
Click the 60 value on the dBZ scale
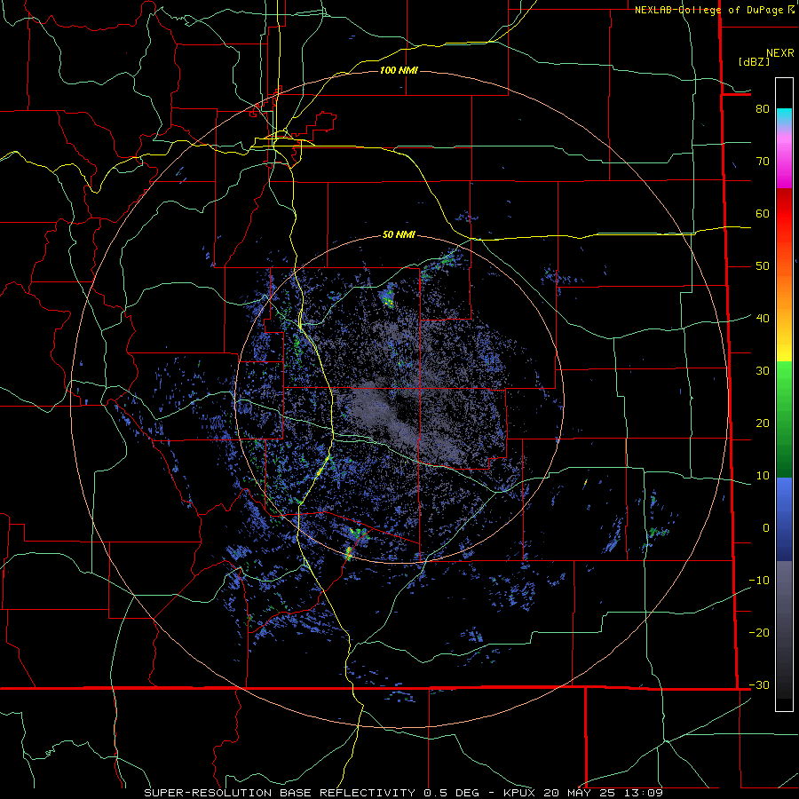click(763, 213)
